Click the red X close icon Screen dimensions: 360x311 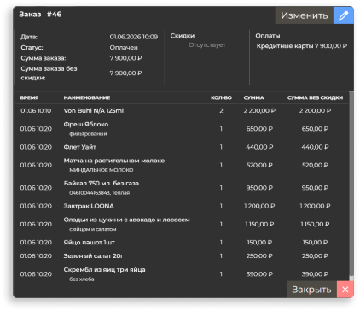point(345,290)
